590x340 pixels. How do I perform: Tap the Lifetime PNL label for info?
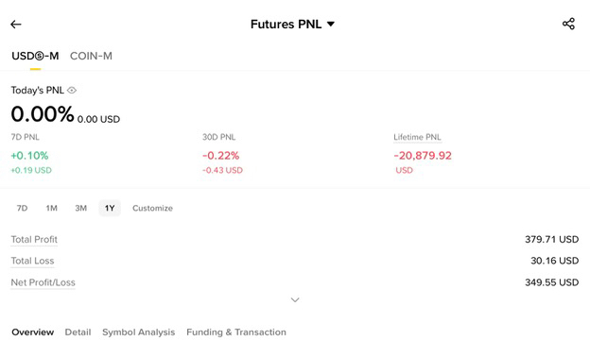[417, 137]
